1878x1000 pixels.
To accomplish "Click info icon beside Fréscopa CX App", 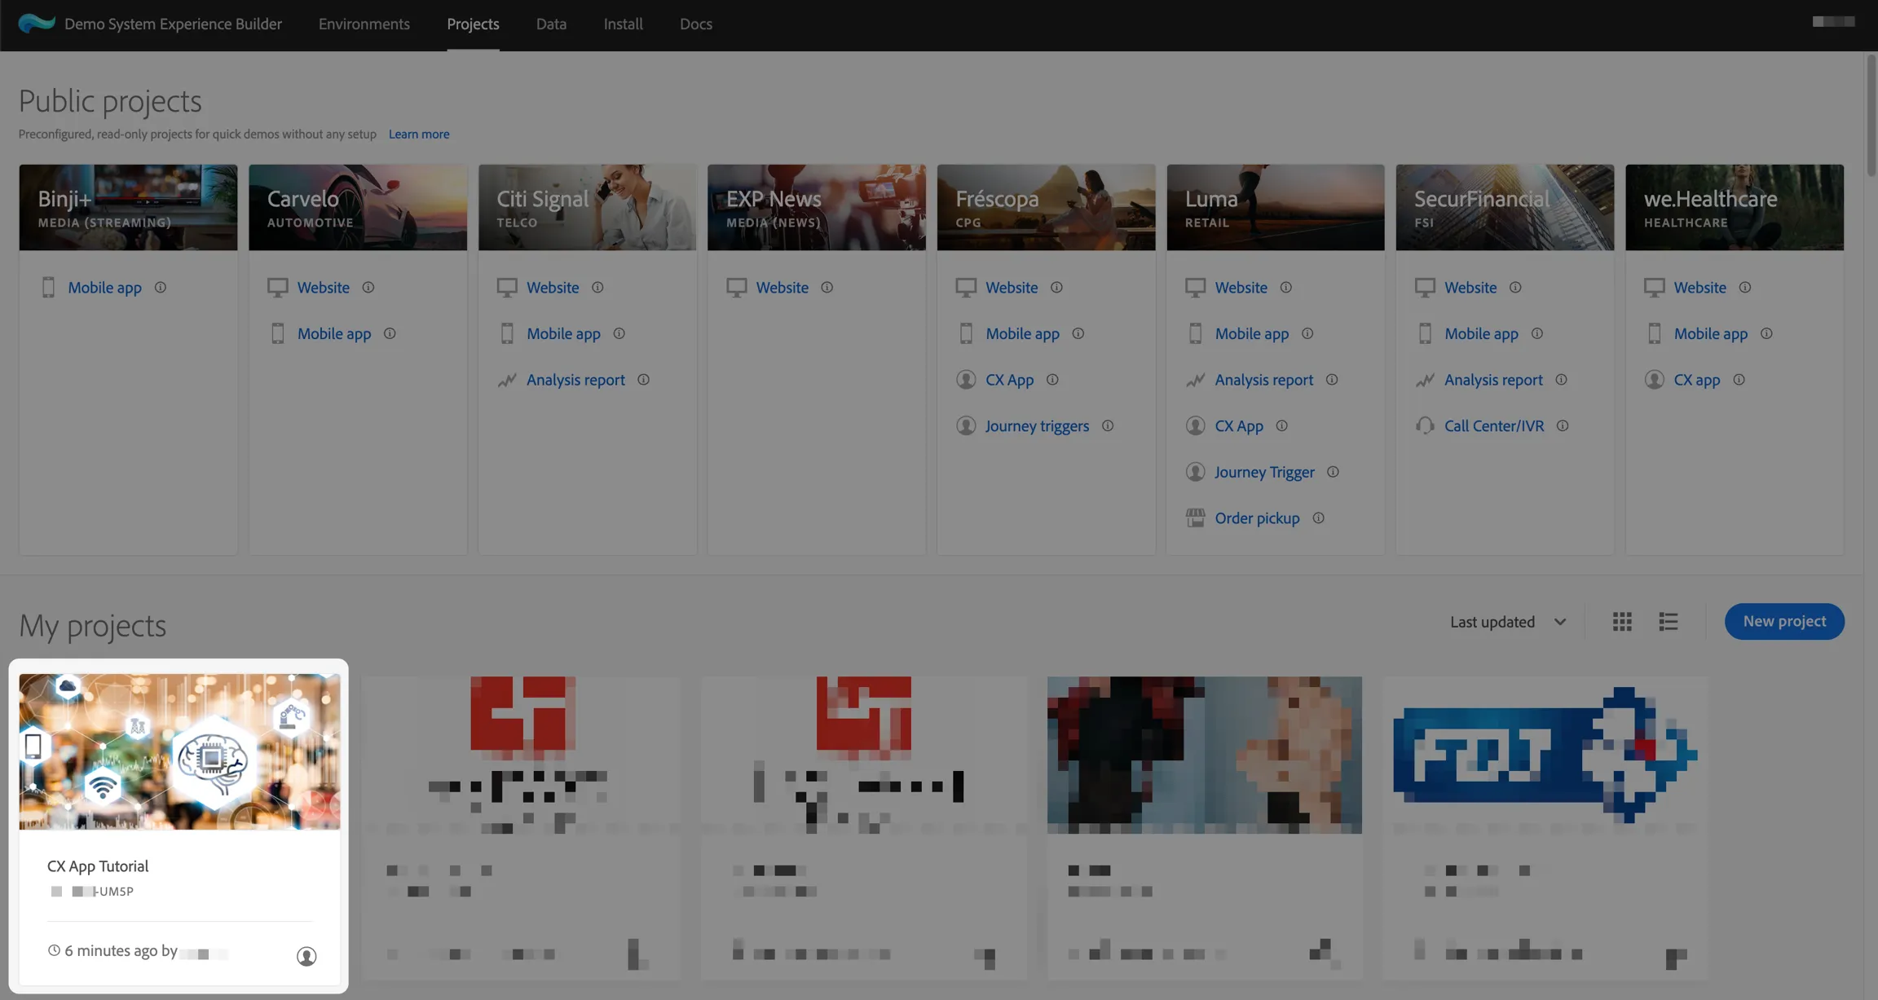I will click(1053, 379).
